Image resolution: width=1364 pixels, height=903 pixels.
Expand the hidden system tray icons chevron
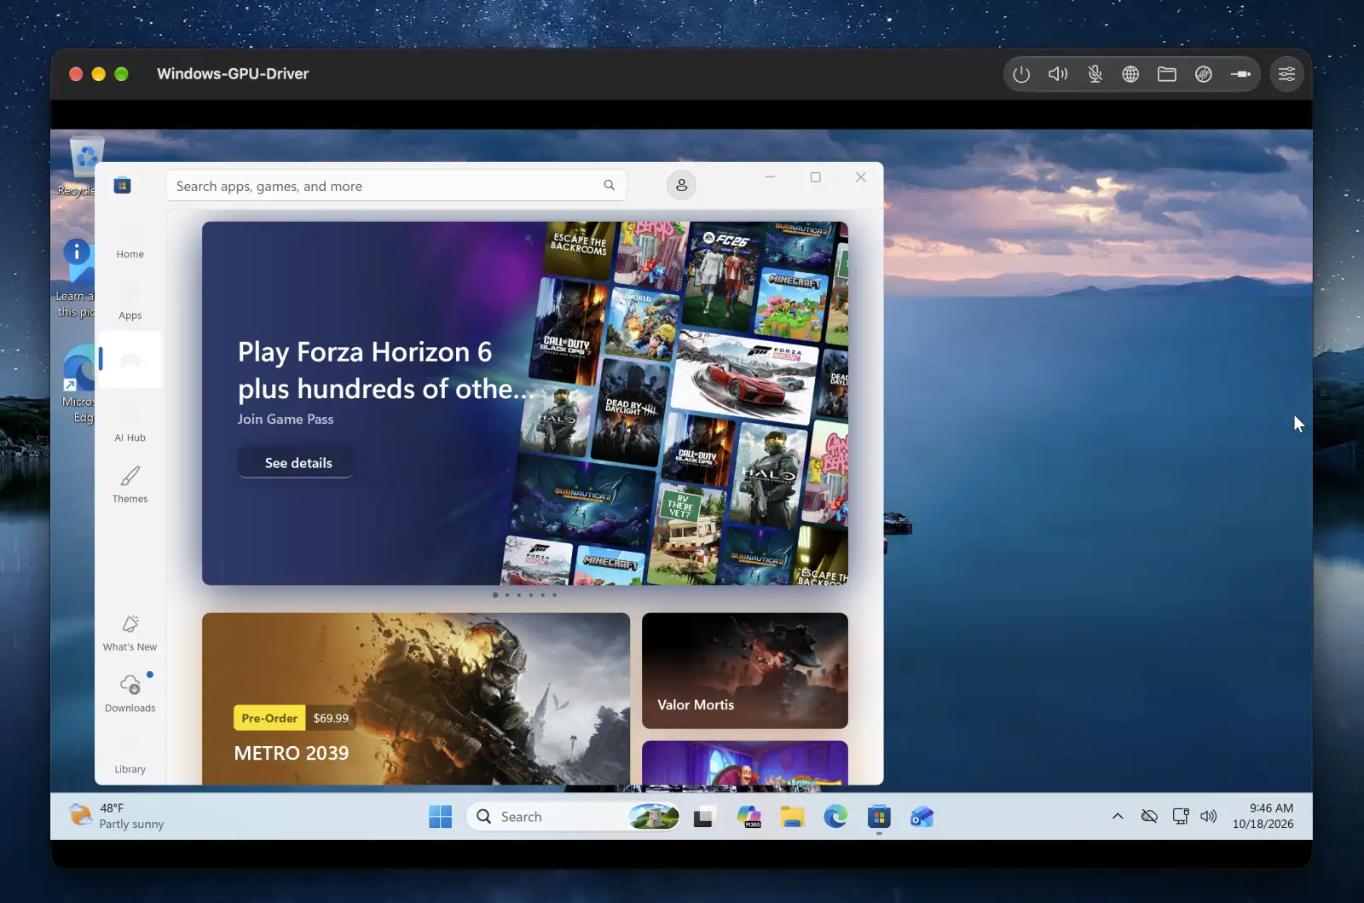(1118, 817)
